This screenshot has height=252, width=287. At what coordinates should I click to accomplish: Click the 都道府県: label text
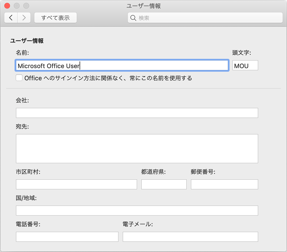coord(153,172)
